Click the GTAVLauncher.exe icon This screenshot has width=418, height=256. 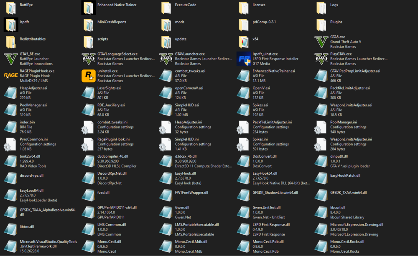[166, 59]
